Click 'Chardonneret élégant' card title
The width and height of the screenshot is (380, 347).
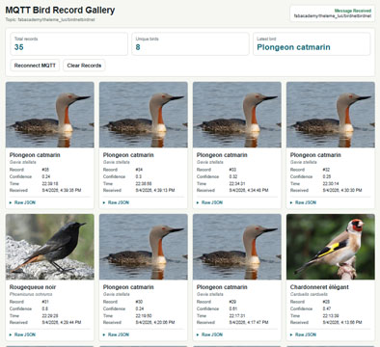pyautogui.click(x=319, y=287)
